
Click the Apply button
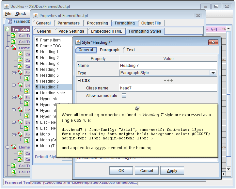172,170
